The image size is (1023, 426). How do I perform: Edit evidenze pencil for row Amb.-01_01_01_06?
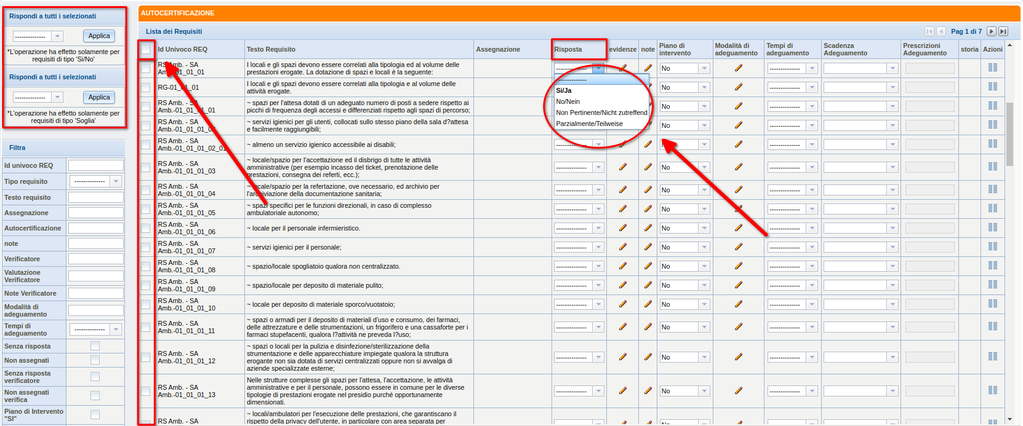pos(623,227)
